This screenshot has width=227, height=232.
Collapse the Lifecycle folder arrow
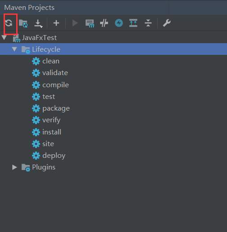14,49
